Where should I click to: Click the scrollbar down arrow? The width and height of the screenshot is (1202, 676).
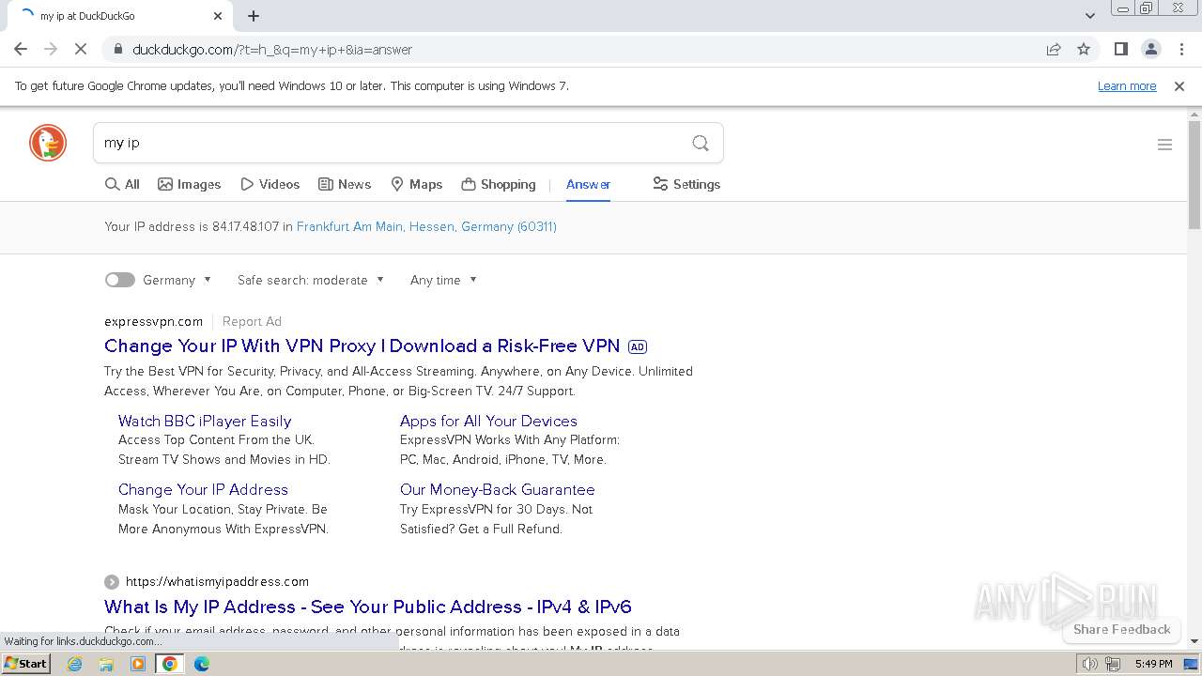[1194, 641]
